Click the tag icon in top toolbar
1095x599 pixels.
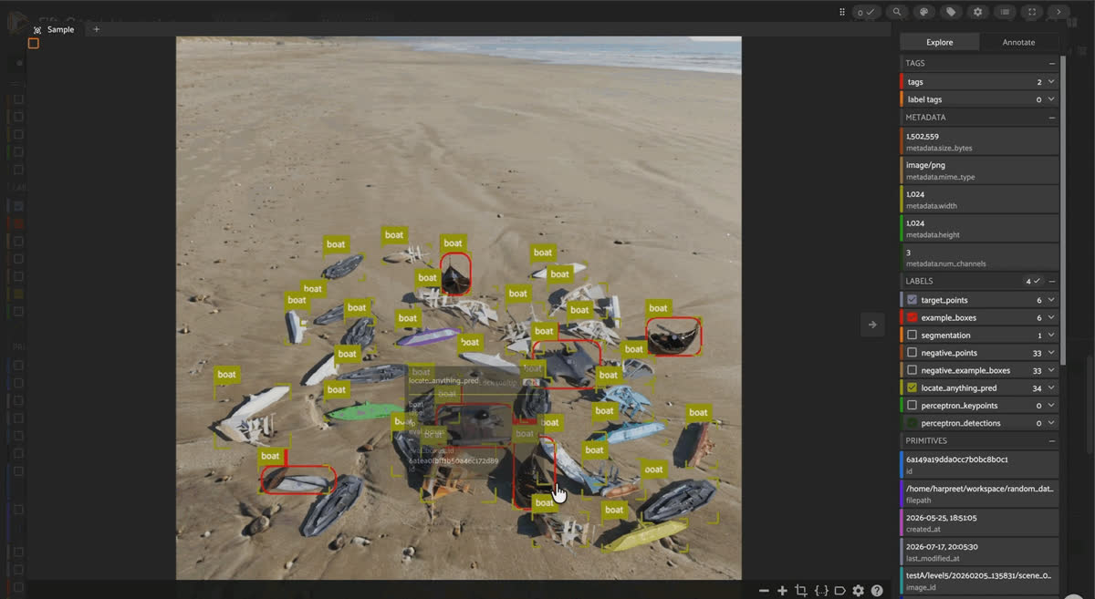coord(951,12)
